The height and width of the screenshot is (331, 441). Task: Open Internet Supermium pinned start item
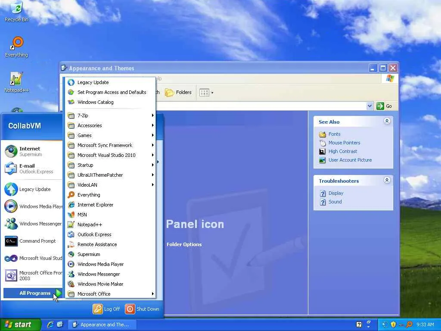pyautogui.click(x=33, y=151)
